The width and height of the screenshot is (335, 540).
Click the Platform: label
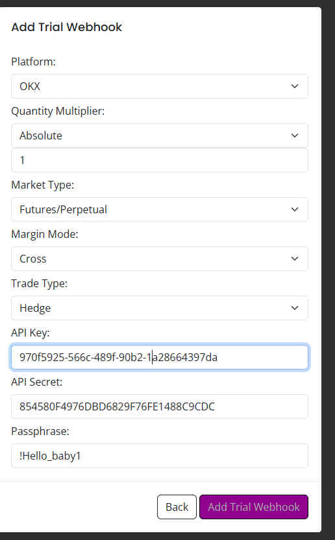tap(34, 62)
